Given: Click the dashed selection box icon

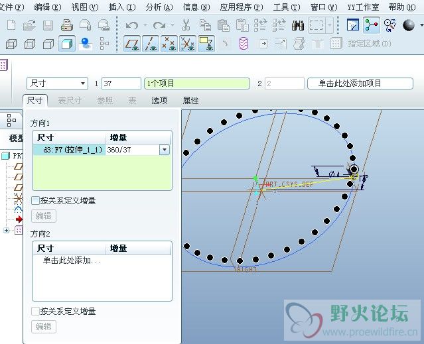Looking at the screenshot, I should pos(317,25).
